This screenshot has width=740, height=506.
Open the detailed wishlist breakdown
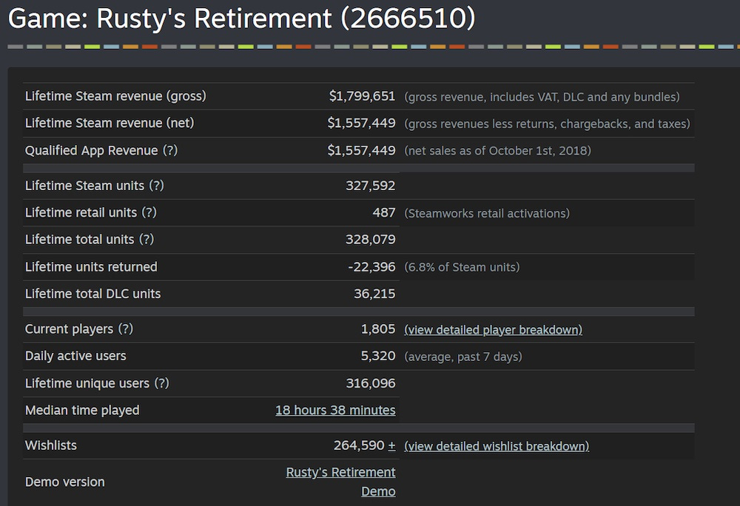pyautogui.click(x=497, y=446)
